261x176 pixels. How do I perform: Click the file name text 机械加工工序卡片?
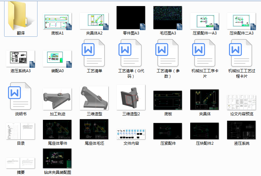coord(205,73)
